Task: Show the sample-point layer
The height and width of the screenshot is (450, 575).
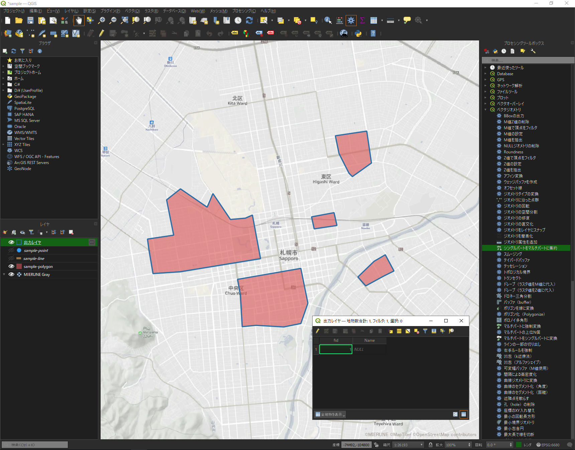Action: 11,250
